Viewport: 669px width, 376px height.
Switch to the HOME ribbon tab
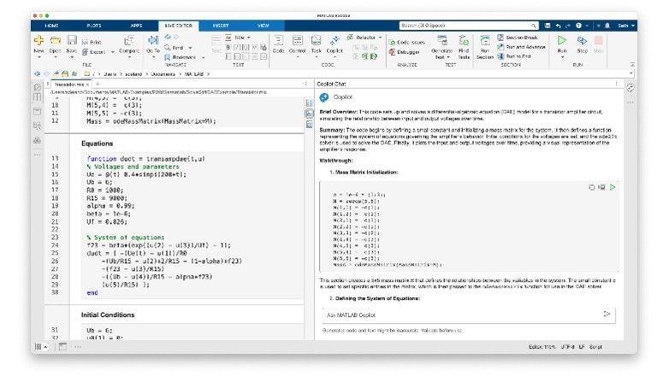click(51, 26)
